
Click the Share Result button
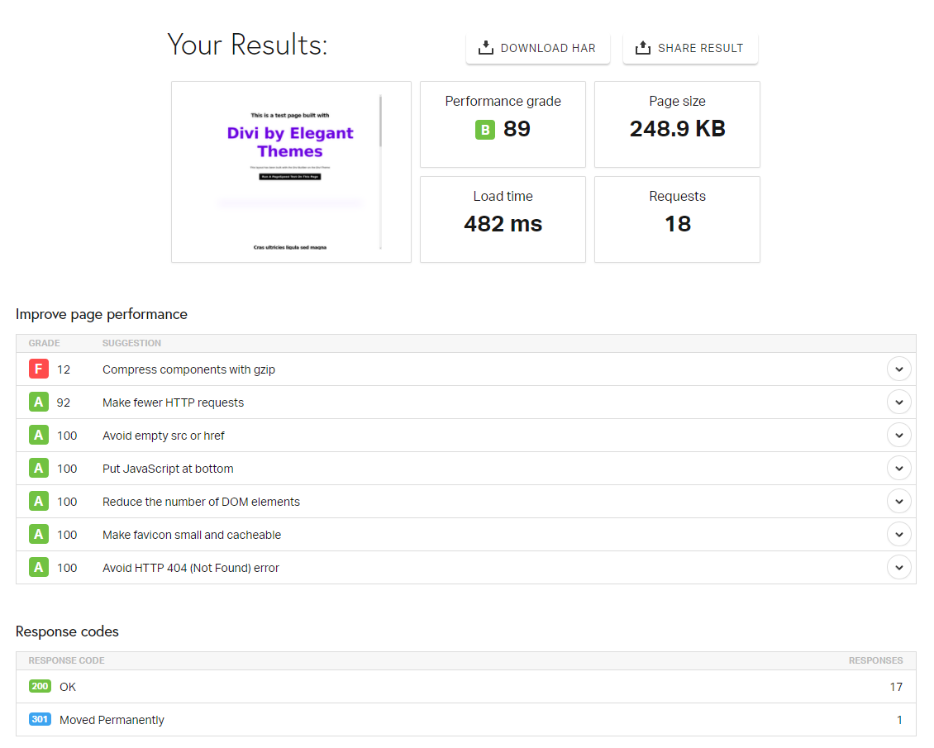pyautogui.click(x=690, y=48)
